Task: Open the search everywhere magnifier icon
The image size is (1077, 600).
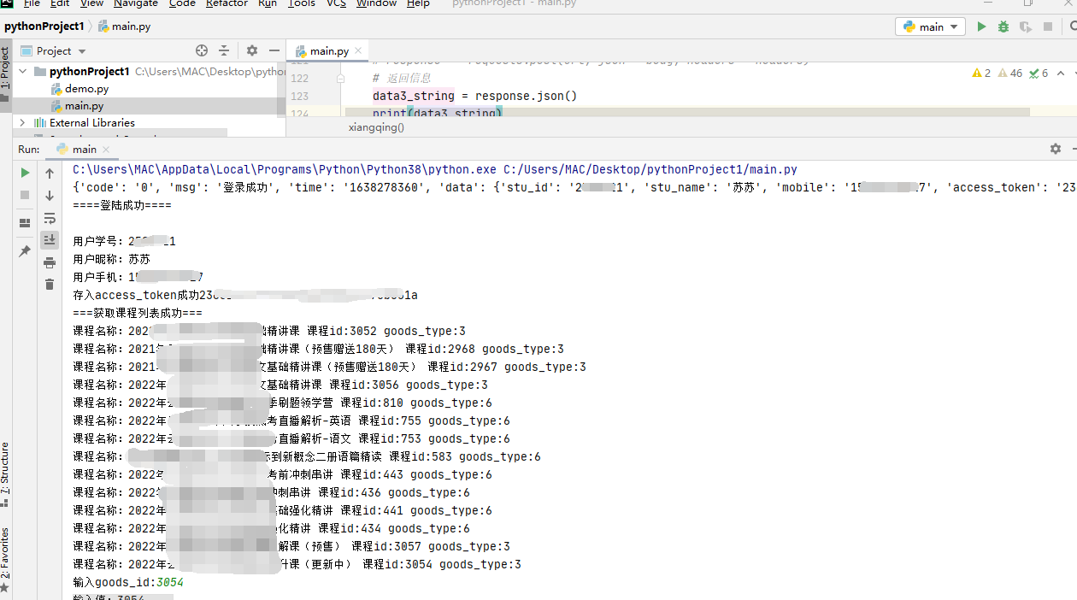Action: tap(1072, 26)
